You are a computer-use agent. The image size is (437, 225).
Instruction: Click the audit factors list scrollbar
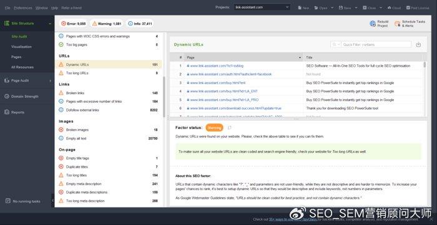164,97
